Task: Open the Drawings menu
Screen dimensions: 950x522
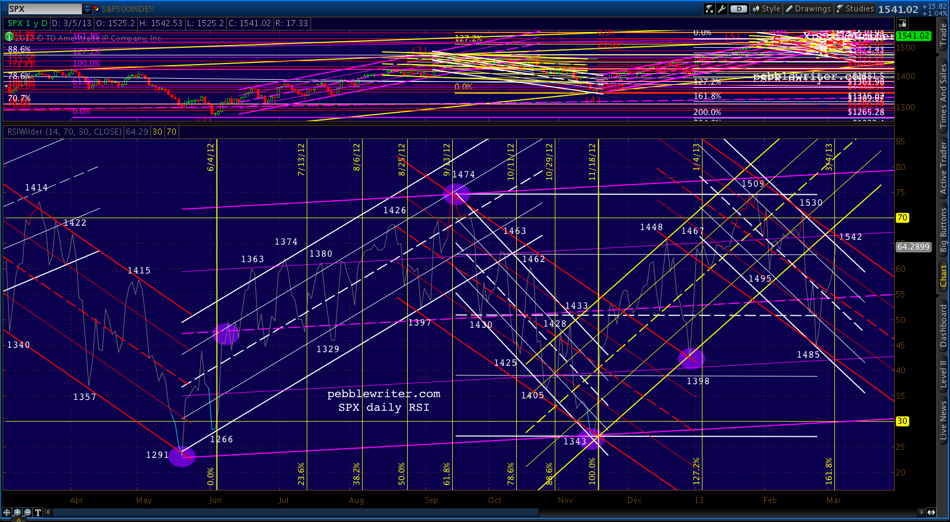Action: (x=808, y=9)
